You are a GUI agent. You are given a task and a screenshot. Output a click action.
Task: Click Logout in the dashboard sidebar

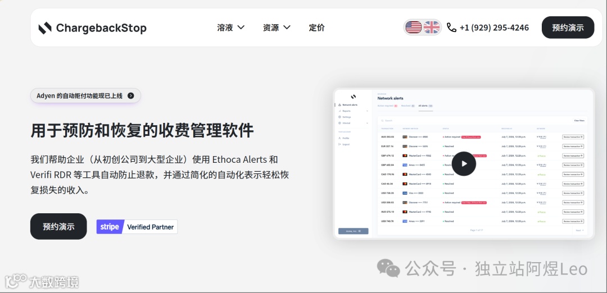[344, 144]
